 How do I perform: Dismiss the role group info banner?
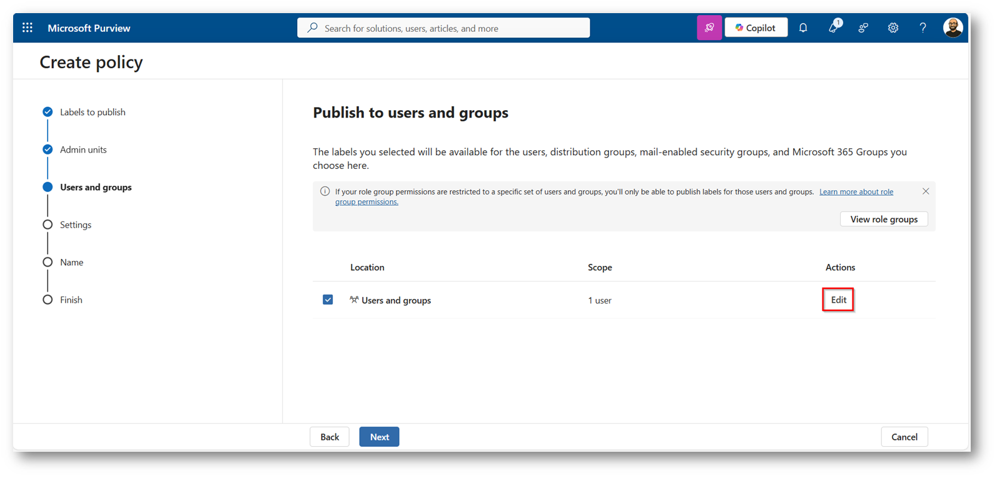pos(926,191)
